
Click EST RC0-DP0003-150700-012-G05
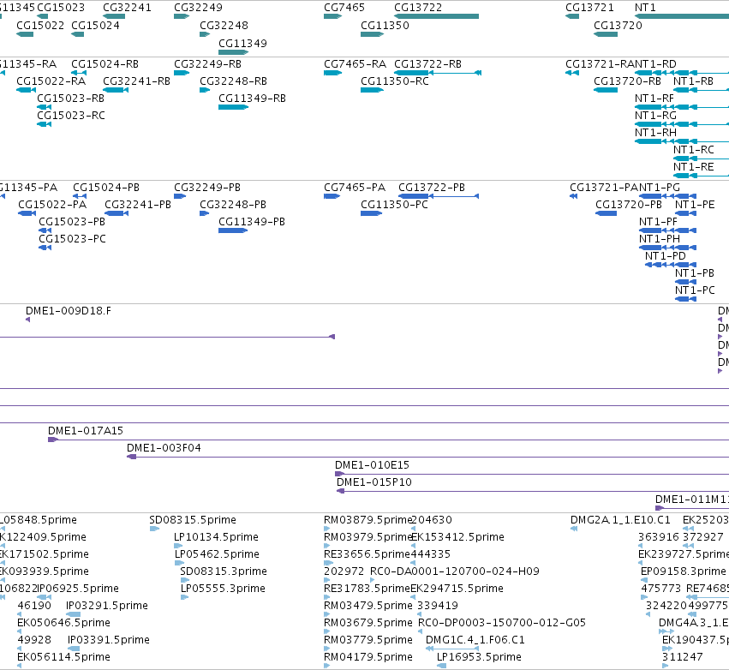tap(502, 623)
